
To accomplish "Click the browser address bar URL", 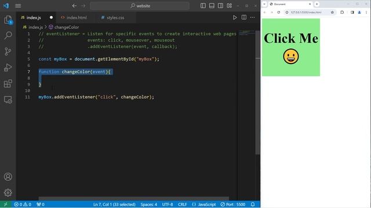I will coord(306,12).
